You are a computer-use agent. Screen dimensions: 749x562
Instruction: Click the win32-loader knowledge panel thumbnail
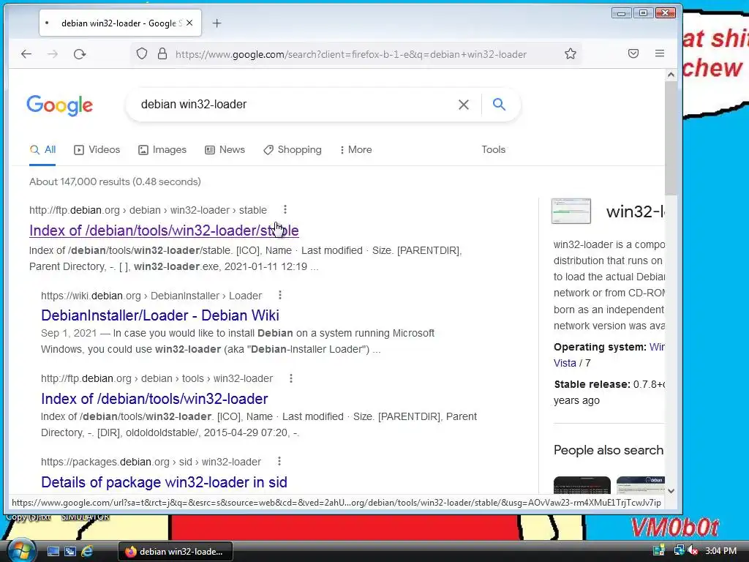571,211
